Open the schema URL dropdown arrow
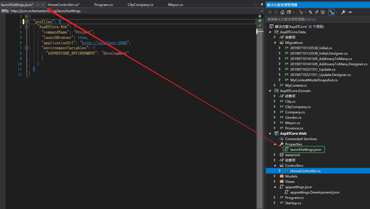Viewport: 370px width, 209px height. pyautogui.click(x=262, y=11)
